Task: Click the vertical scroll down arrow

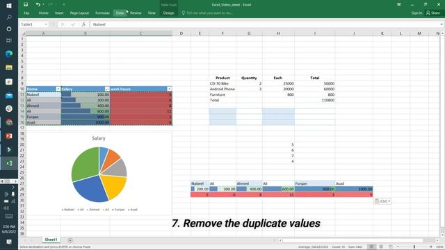Action: pyautogui.click(x=442, y=235)
